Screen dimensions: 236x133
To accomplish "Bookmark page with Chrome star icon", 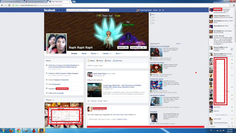I will (230, 5).
